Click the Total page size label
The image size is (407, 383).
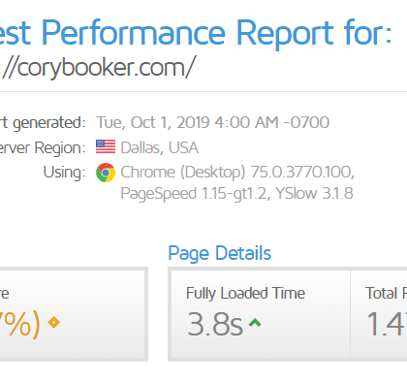(x=386, y=294)
